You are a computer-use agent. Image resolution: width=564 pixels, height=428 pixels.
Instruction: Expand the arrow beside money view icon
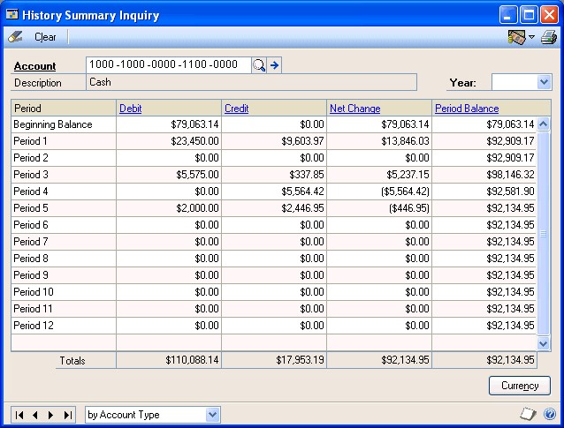tap(532, 37)
